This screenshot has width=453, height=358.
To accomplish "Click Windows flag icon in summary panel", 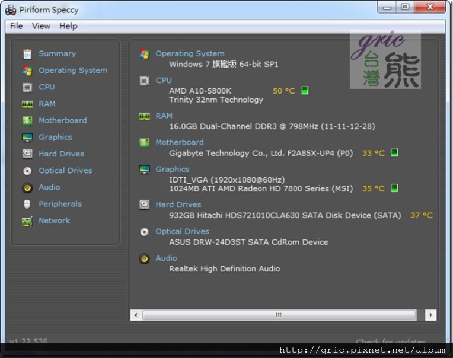I will 144,54.
